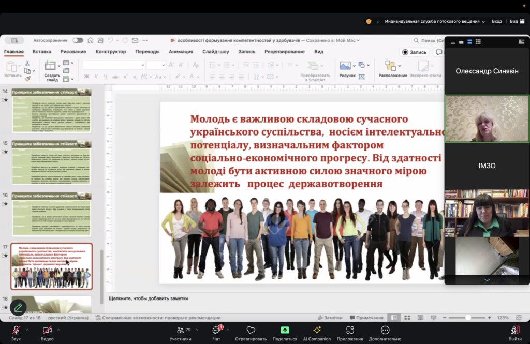The width and height of the screenshot is (530, 344).
Task: Open the font name combo box
Action: click(113, 65)
